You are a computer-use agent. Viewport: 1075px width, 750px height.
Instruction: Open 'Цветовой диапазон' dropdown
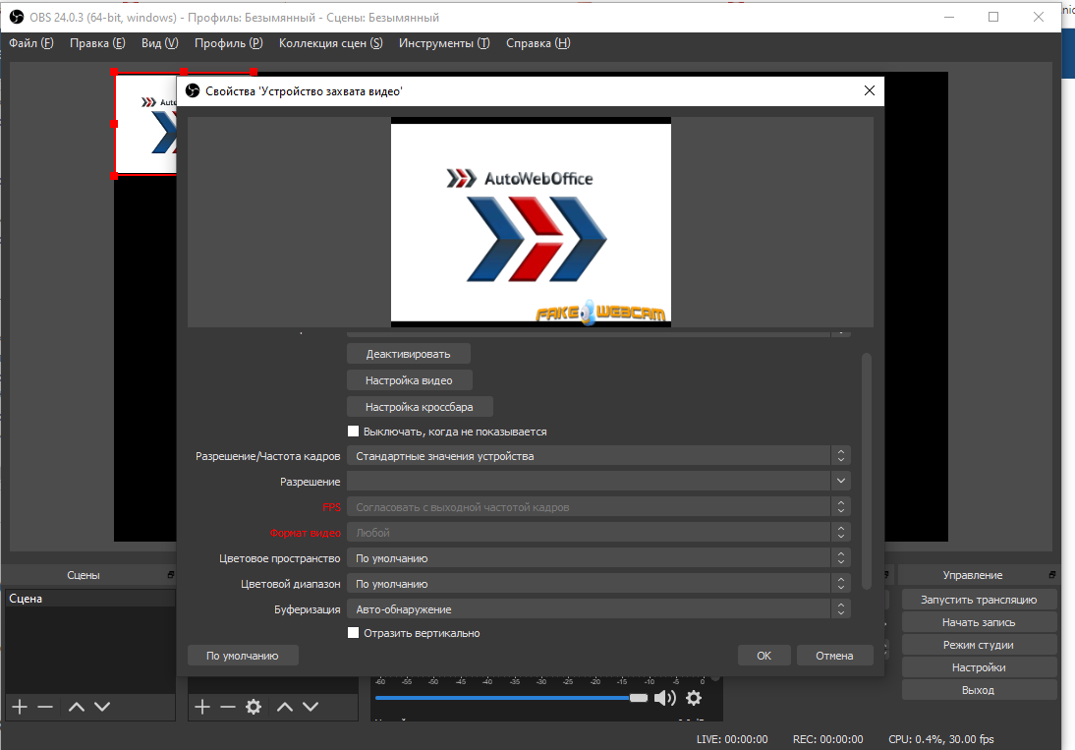click(598, 584)
